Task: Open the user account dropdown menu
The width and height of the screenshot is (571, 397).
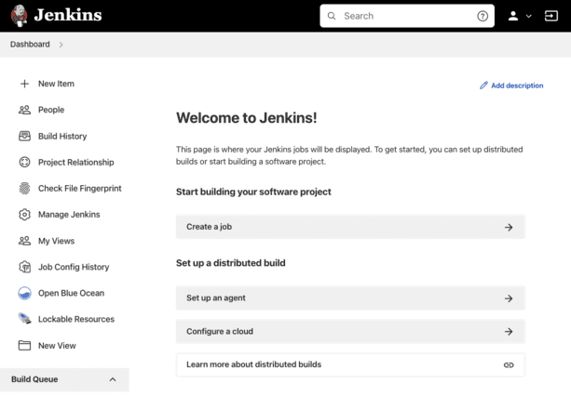Action: tap(519, 16)
